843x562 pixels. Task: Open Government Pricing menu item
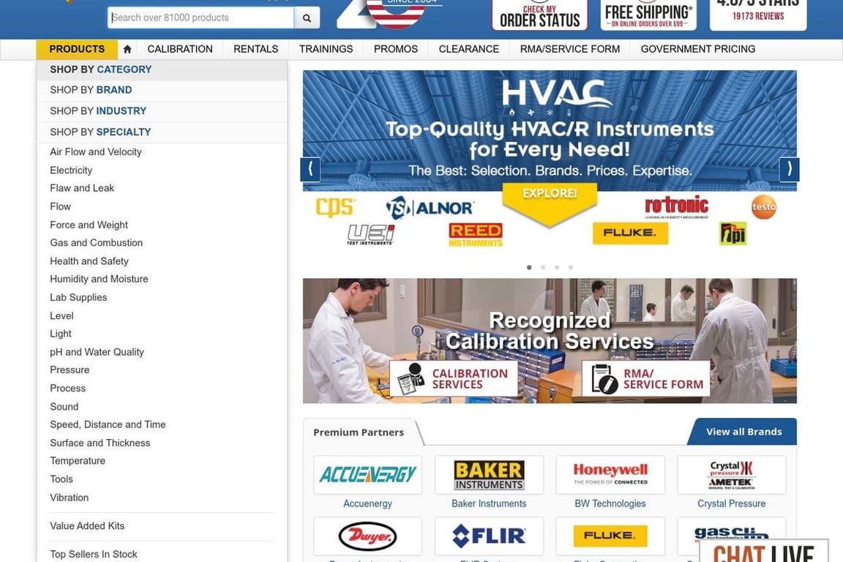click(698, 49)
